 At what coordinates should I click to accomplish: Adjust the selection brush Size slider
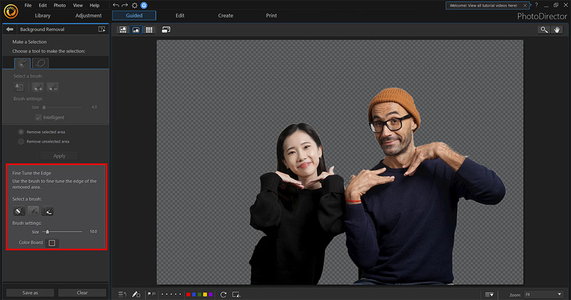tap(62, 107)
